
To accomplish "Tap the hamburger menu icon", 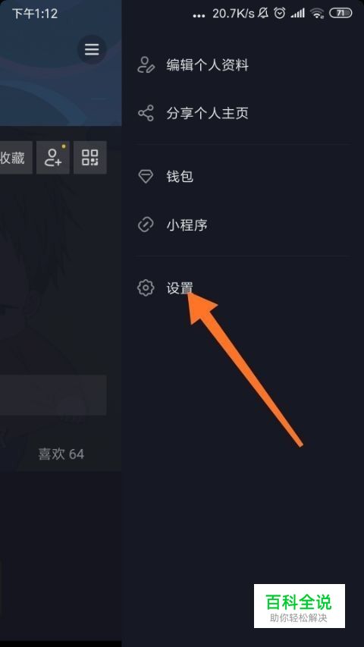I will [x=92, y=50].
